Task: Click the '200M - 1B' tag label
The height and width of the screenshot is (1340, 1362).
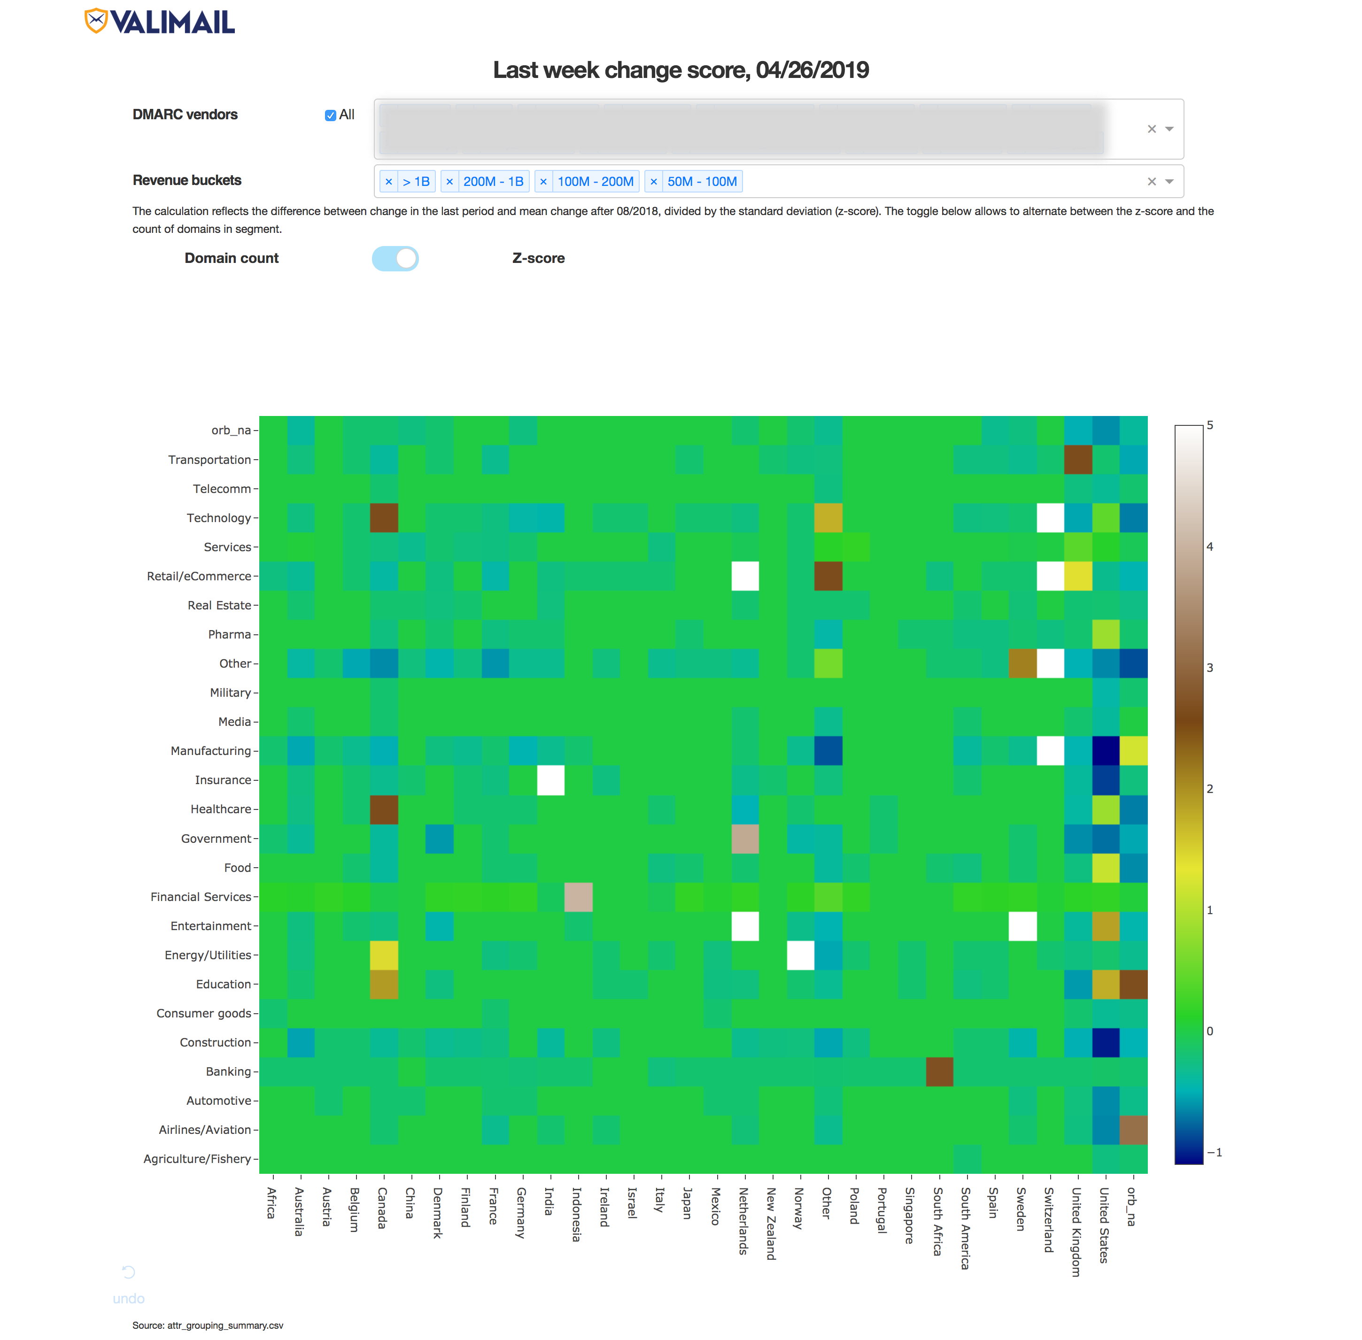Action: coord(494,182)
